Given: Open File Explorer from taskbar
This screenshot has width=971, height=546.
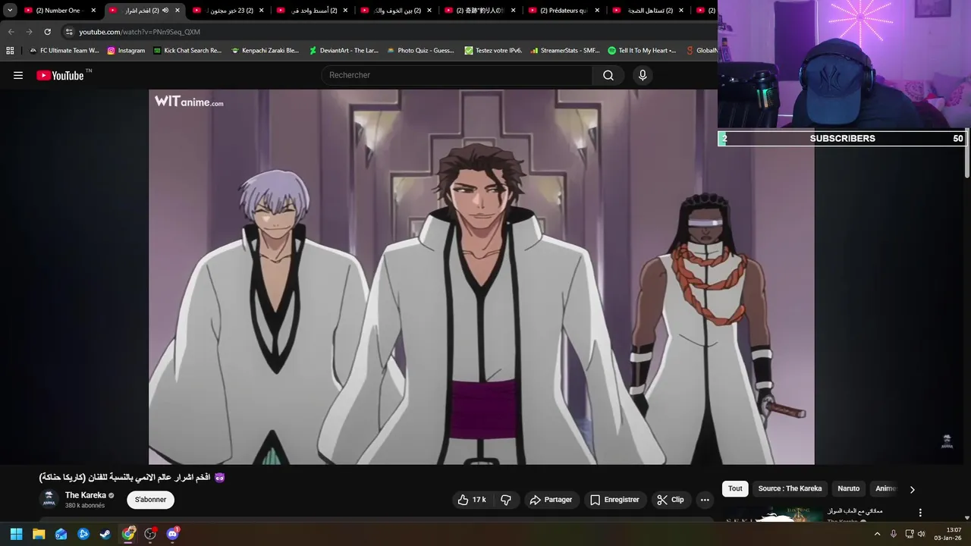Looking at the screenshot, I should [x=39, y=534].
